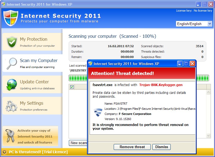This screenshot has width=215, height=157.
Task: Click the \REGISTRY last scanned path
Action: 78,70
